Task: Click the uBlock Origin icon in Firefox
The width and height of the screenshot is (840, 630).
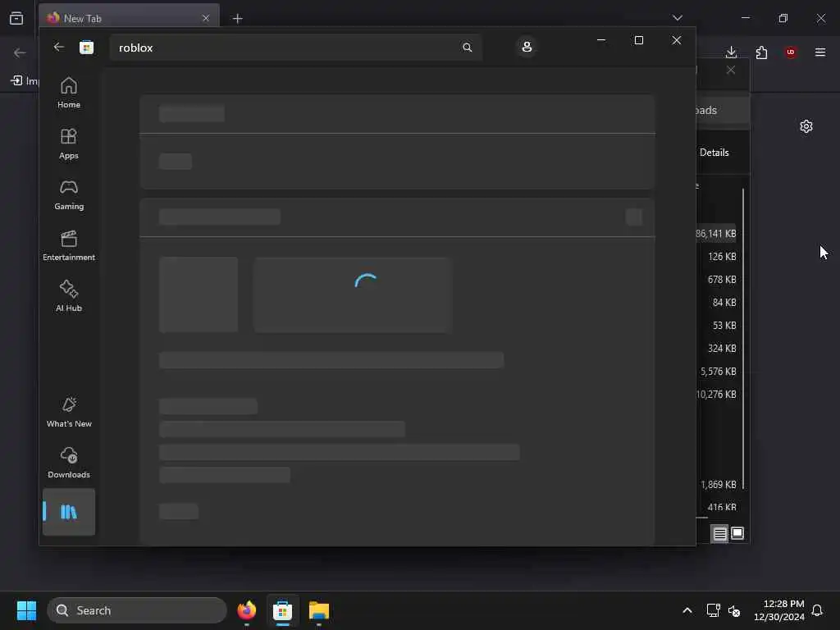Action: (791, 52)
